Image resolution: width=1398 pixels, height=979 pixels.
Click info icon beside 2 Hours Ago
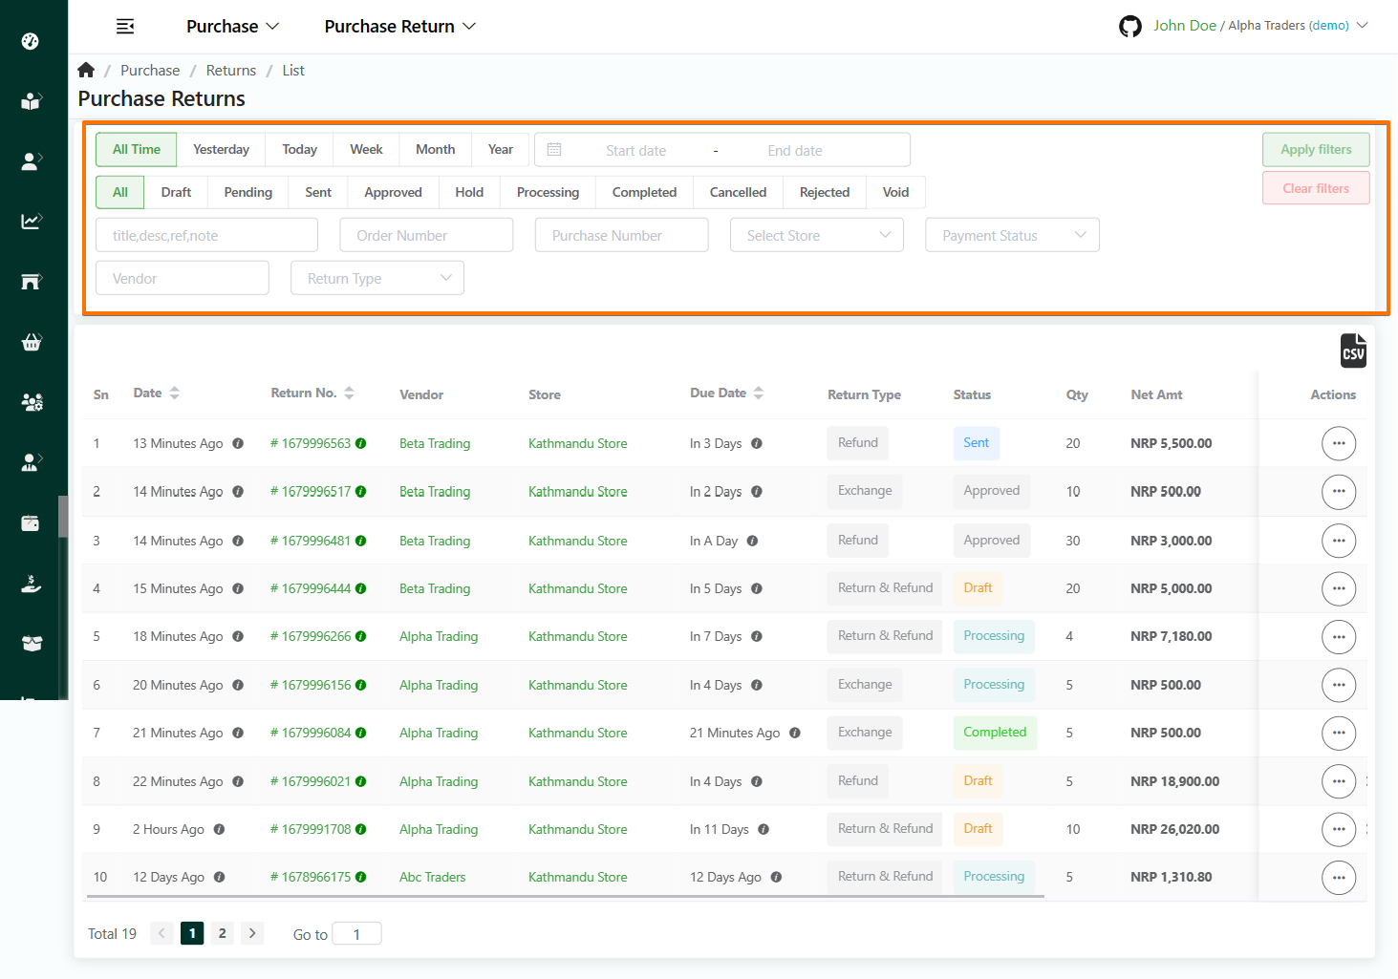tap(220, 829)
